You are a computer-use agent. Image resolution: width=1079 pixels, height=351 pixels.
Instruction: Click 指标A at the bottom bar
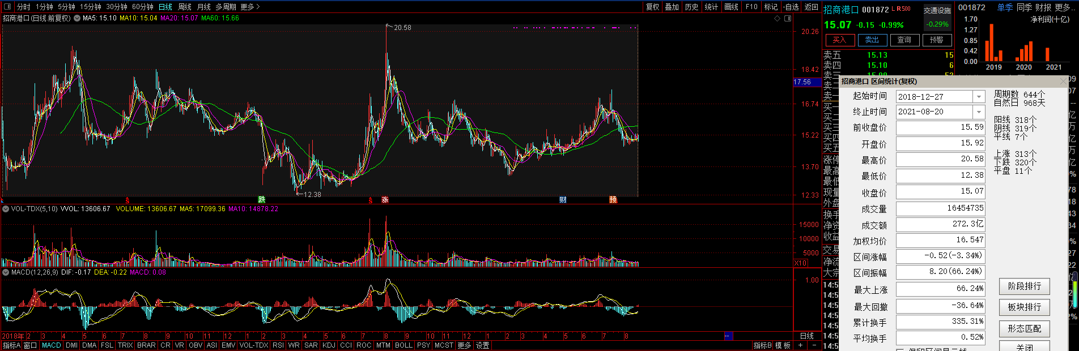[x=11, y=345]
